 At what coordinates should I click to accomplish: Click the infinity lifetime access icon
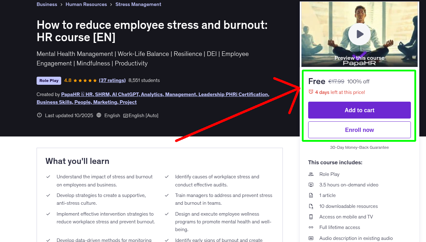pos(311,227)
